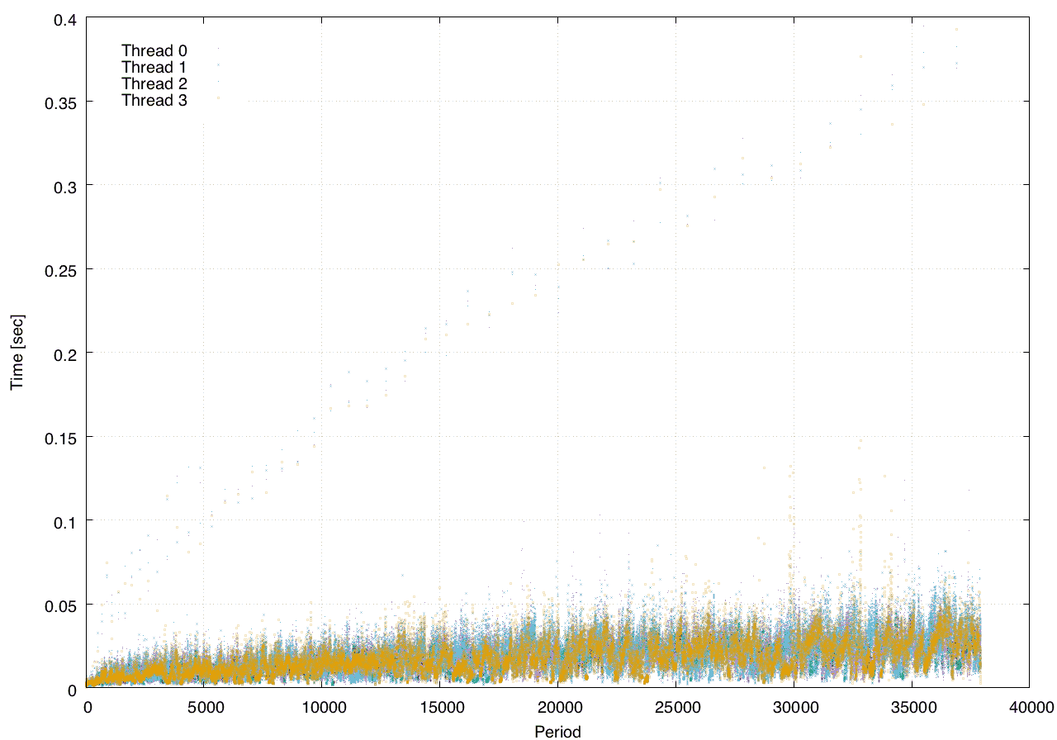Click the Thread 1 legend label
The image size is (1057, 740).
tap(154, 67)
